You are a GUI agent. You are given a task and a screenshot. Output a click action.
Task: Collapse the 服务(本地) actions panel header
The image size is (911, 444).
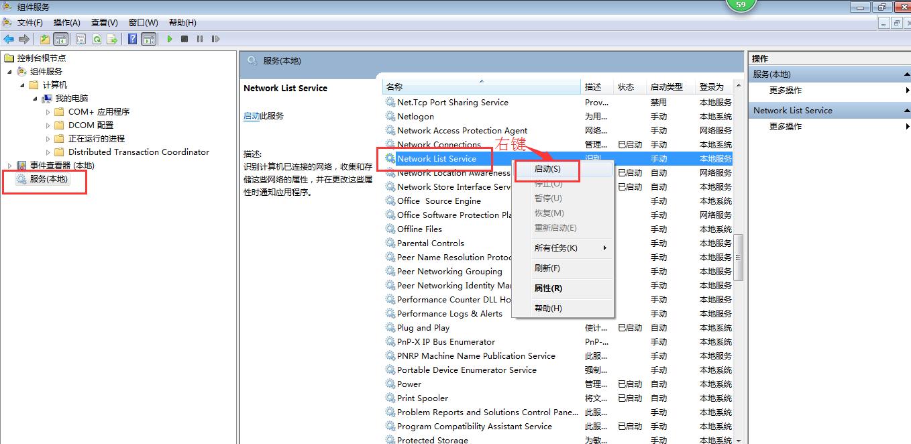tap(906, 74)
